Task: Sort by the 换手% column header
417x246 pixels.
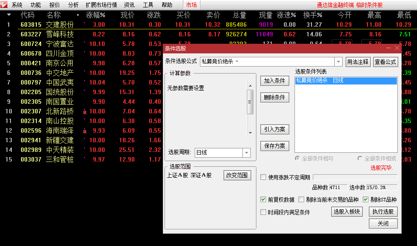Action: (312, 15)
